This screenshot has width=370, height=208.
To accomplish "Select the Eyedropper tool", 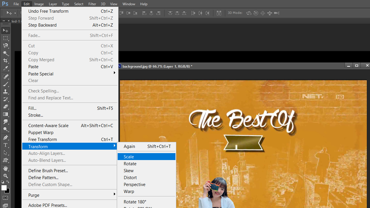I will point(5,68).
